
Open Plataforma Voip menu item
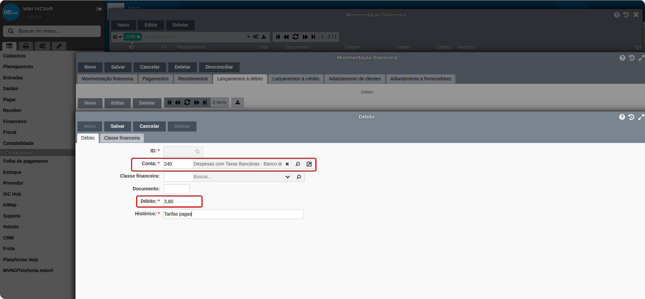coord(21,260)
